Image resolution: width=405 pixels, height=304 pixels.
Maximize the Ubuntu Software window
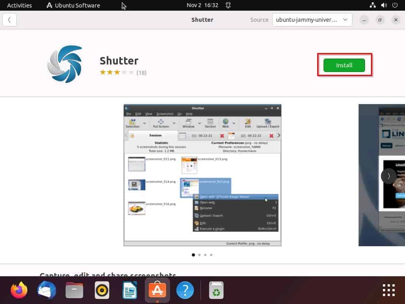[x=380, y=20]
